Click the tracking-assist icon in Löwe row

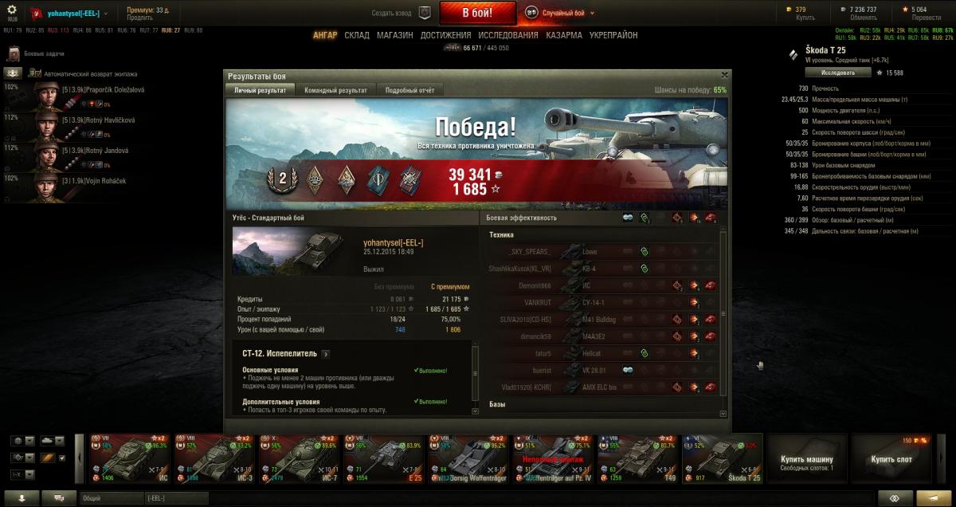(x=644, y=251)
